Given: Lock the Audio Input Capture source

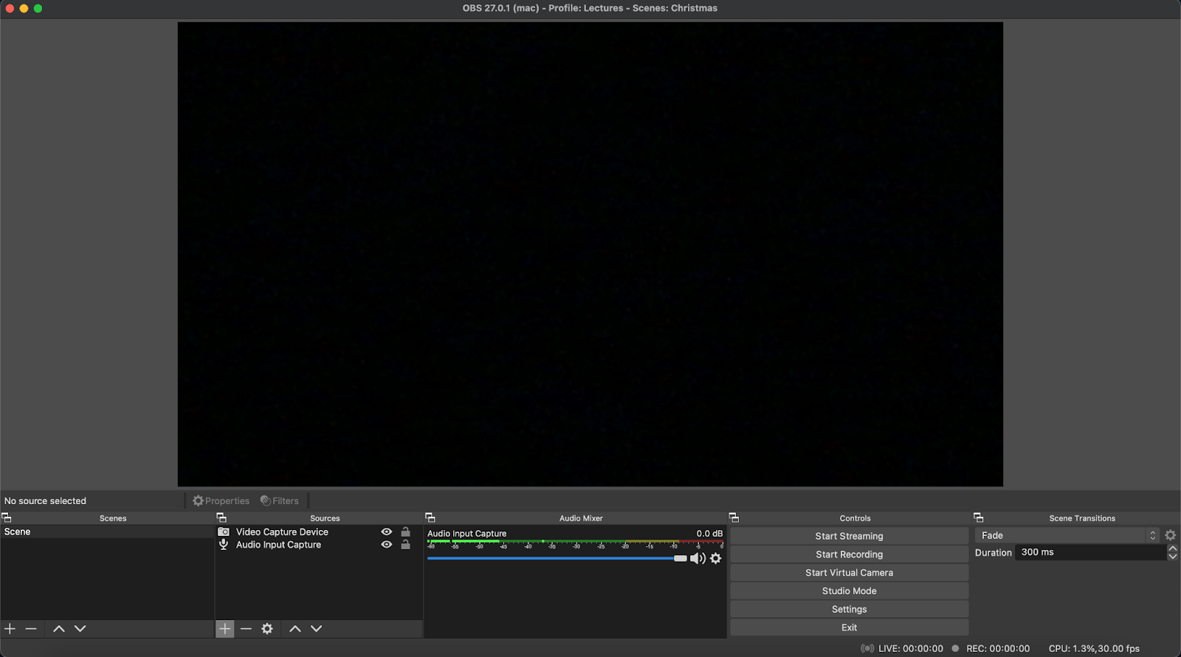Looking at the screenshot, I should coord(405,545).
